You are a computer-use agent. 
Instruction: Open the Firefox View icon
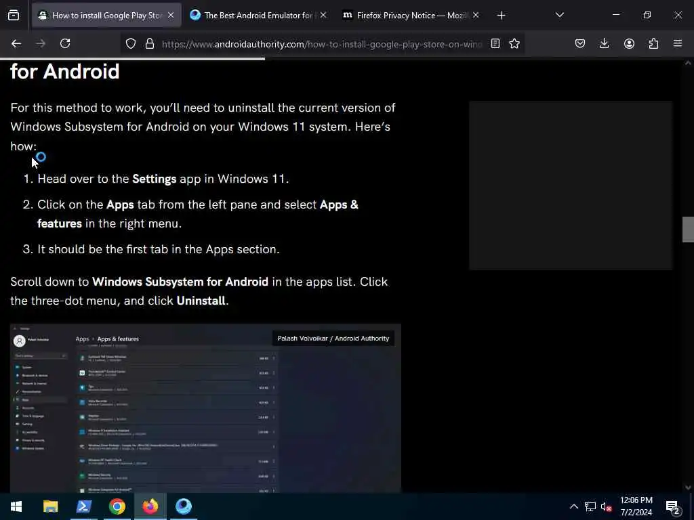pos(14,16)
